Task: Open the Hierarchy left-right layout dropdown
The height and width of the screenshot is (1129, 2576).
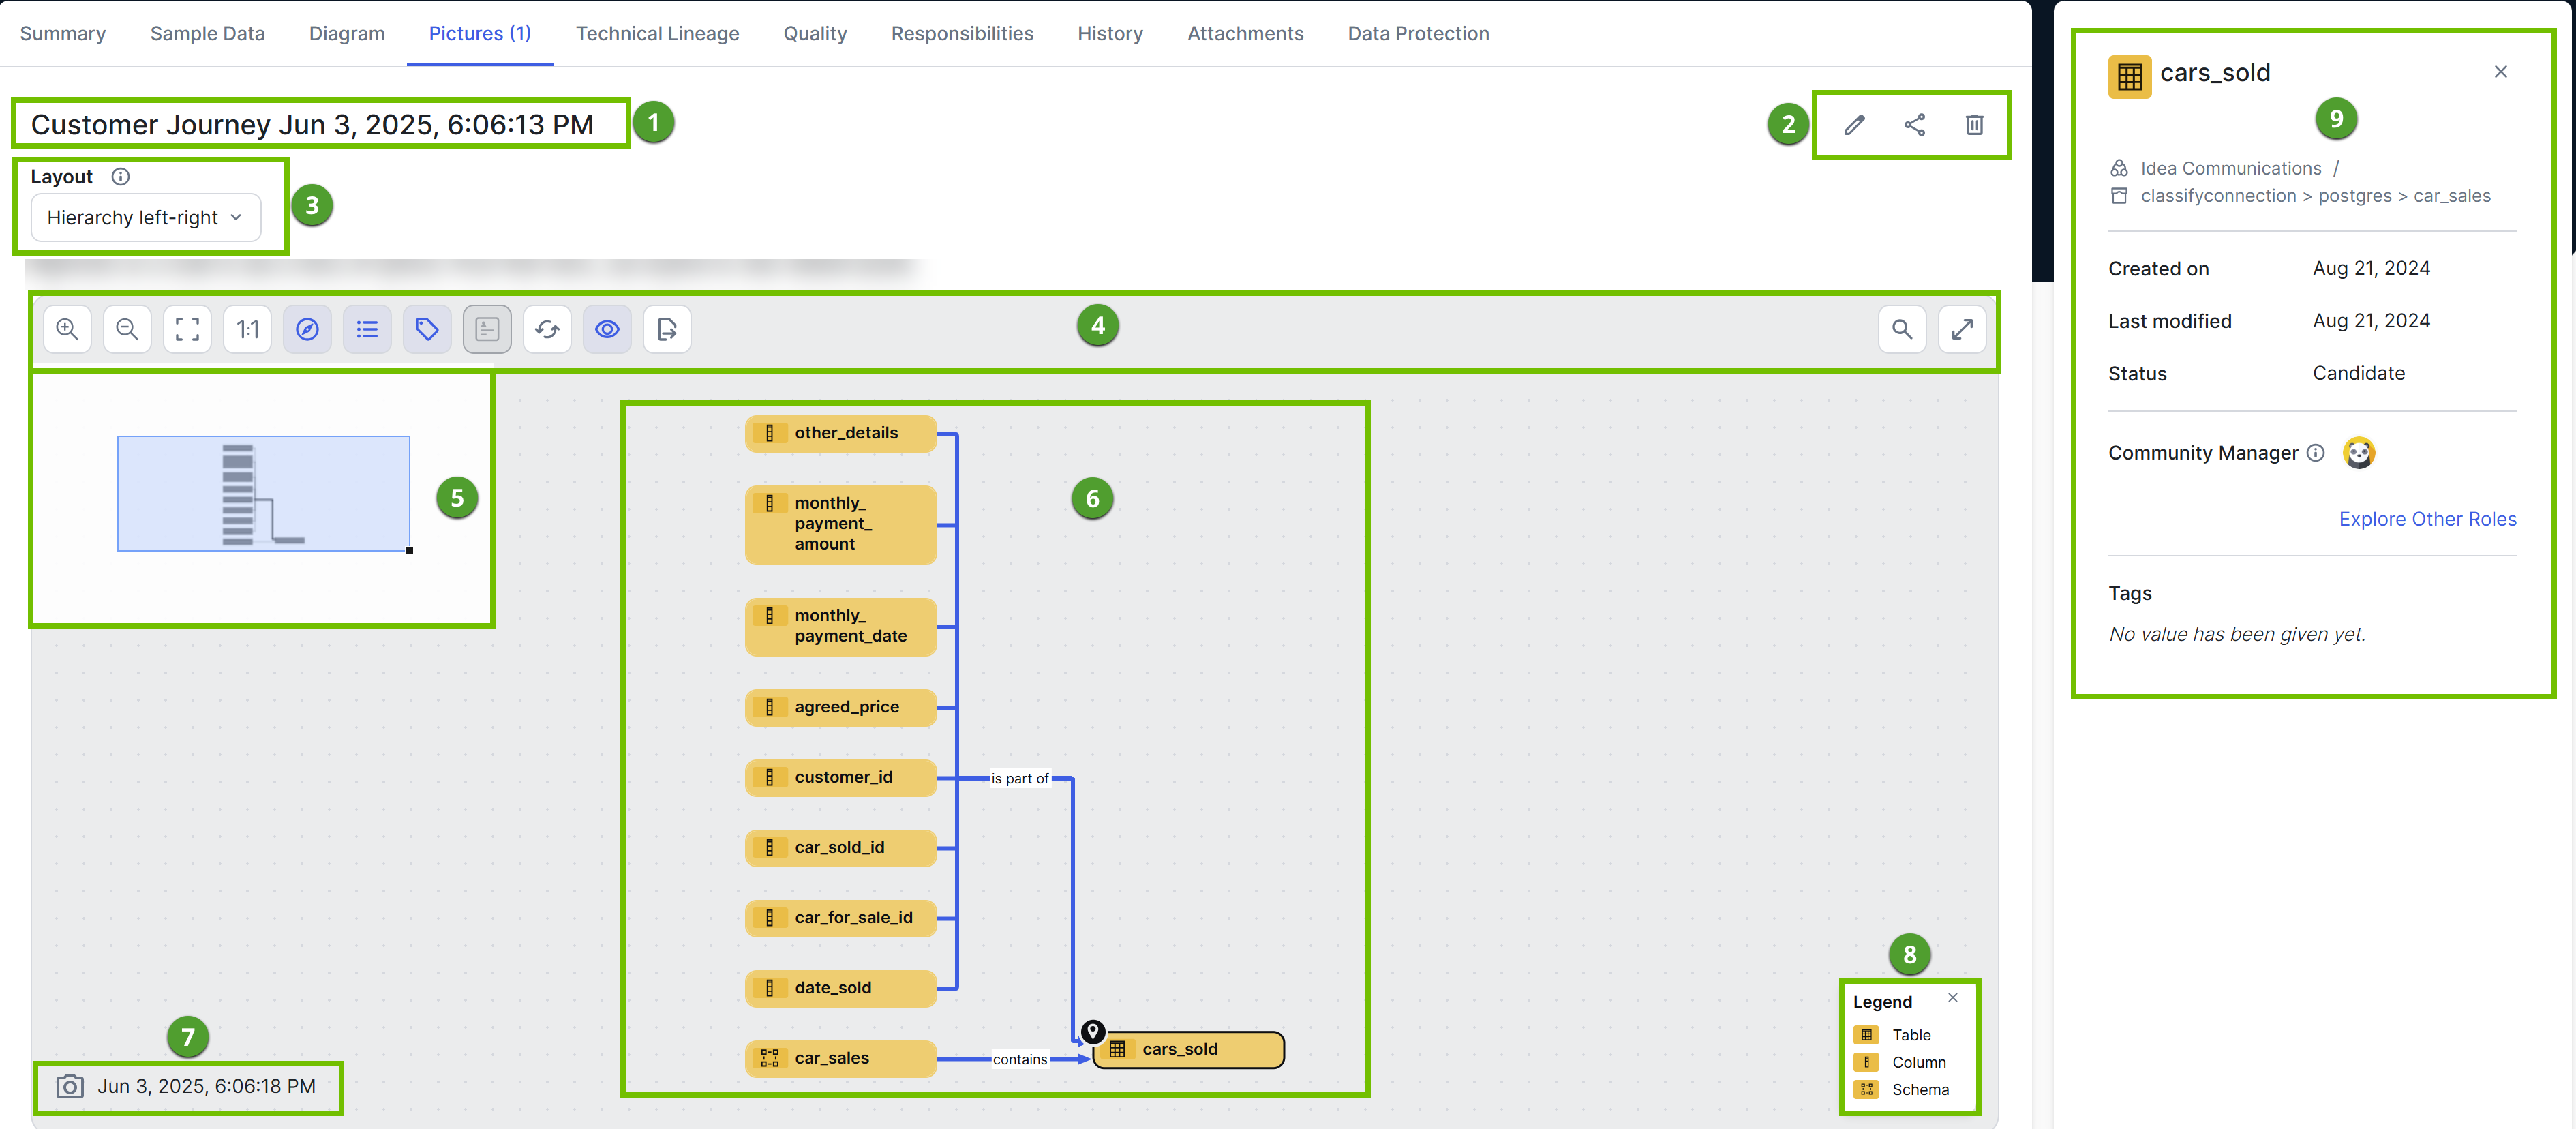Action: (146, 217)
